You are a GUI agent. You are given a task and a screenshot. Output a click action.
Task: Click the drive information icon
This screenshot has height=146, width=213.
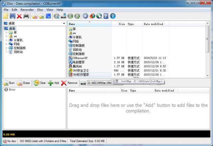(x=64, y=16)
